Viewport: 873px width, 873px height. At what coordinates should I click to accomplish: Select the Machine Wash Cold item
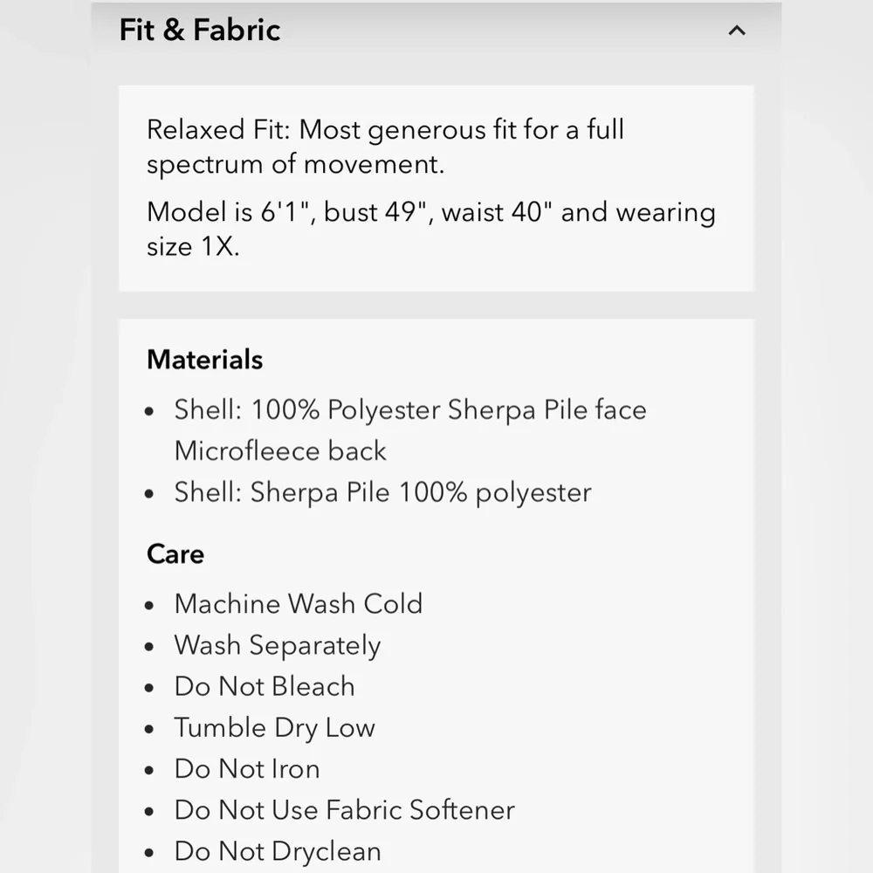(x=299, y=603)
